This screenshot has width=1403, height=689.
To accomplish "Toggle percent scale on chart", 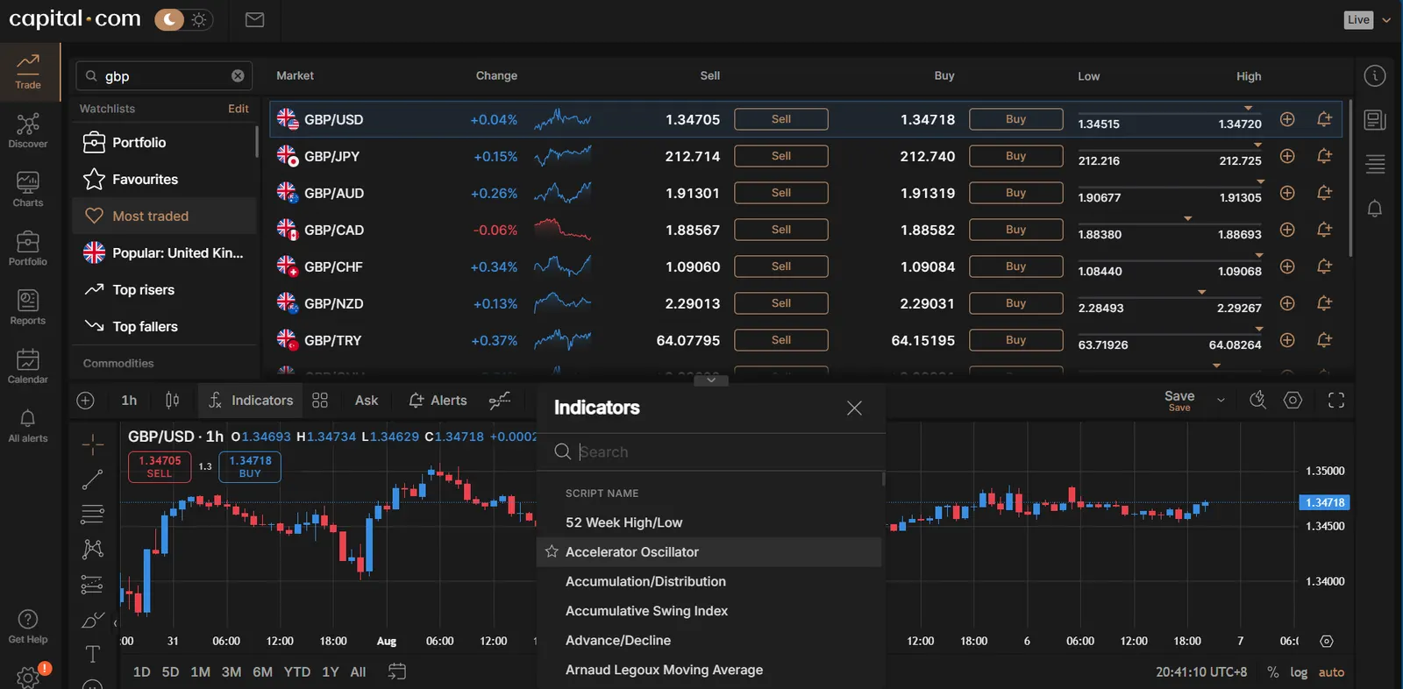I will (1272, 672).
